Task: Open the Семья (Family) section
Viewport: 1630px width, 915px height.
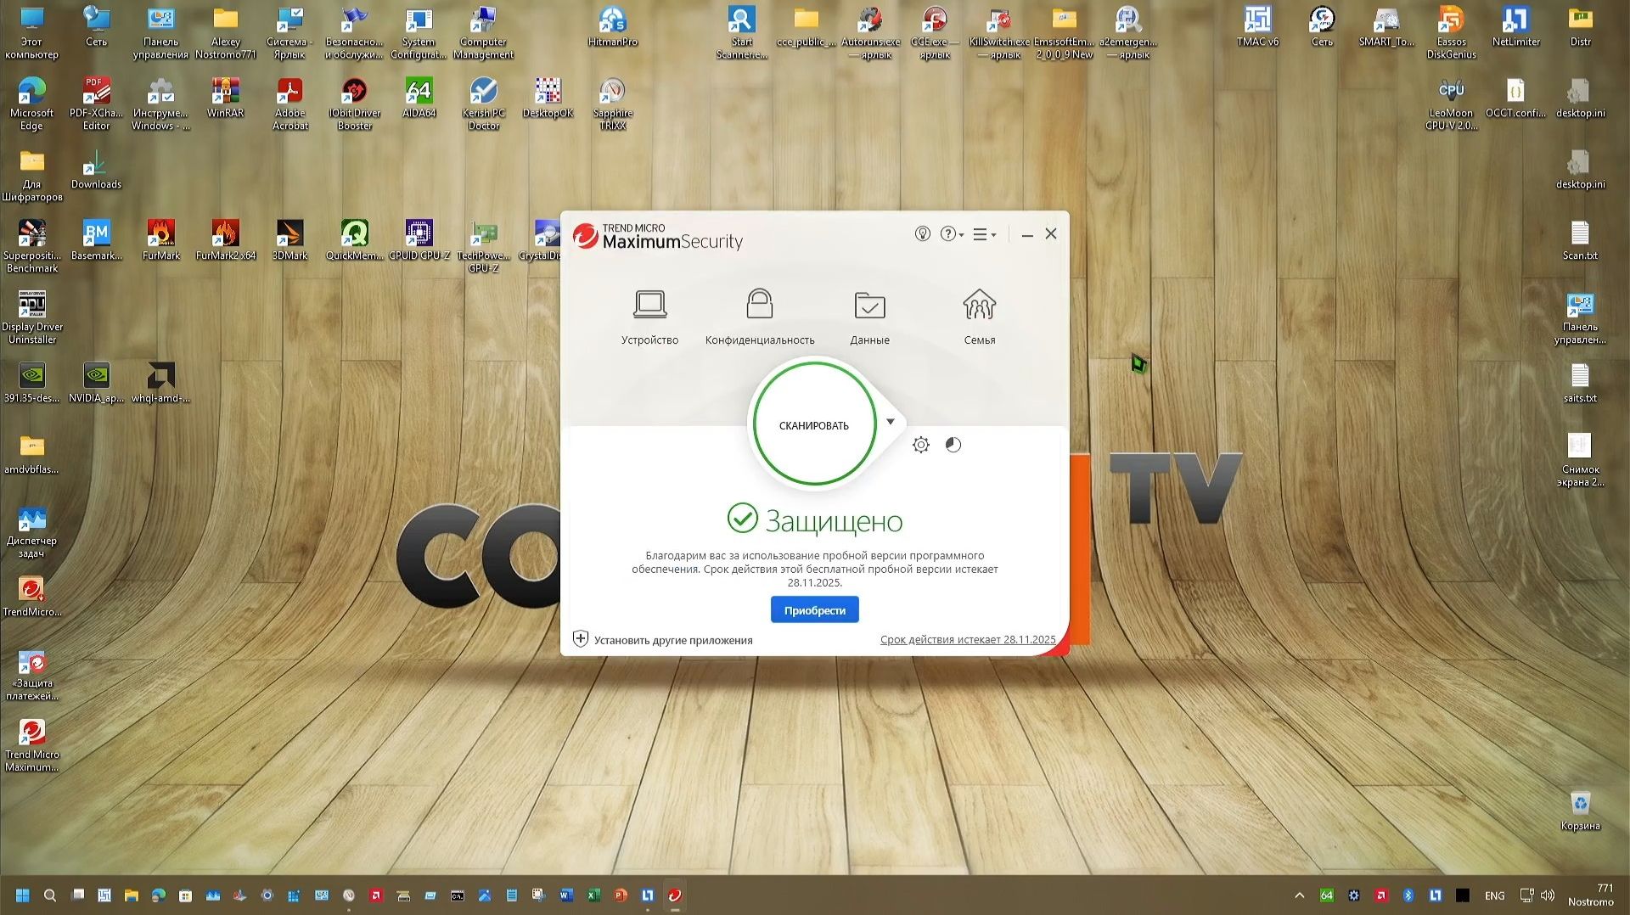Action: point(979,317)
